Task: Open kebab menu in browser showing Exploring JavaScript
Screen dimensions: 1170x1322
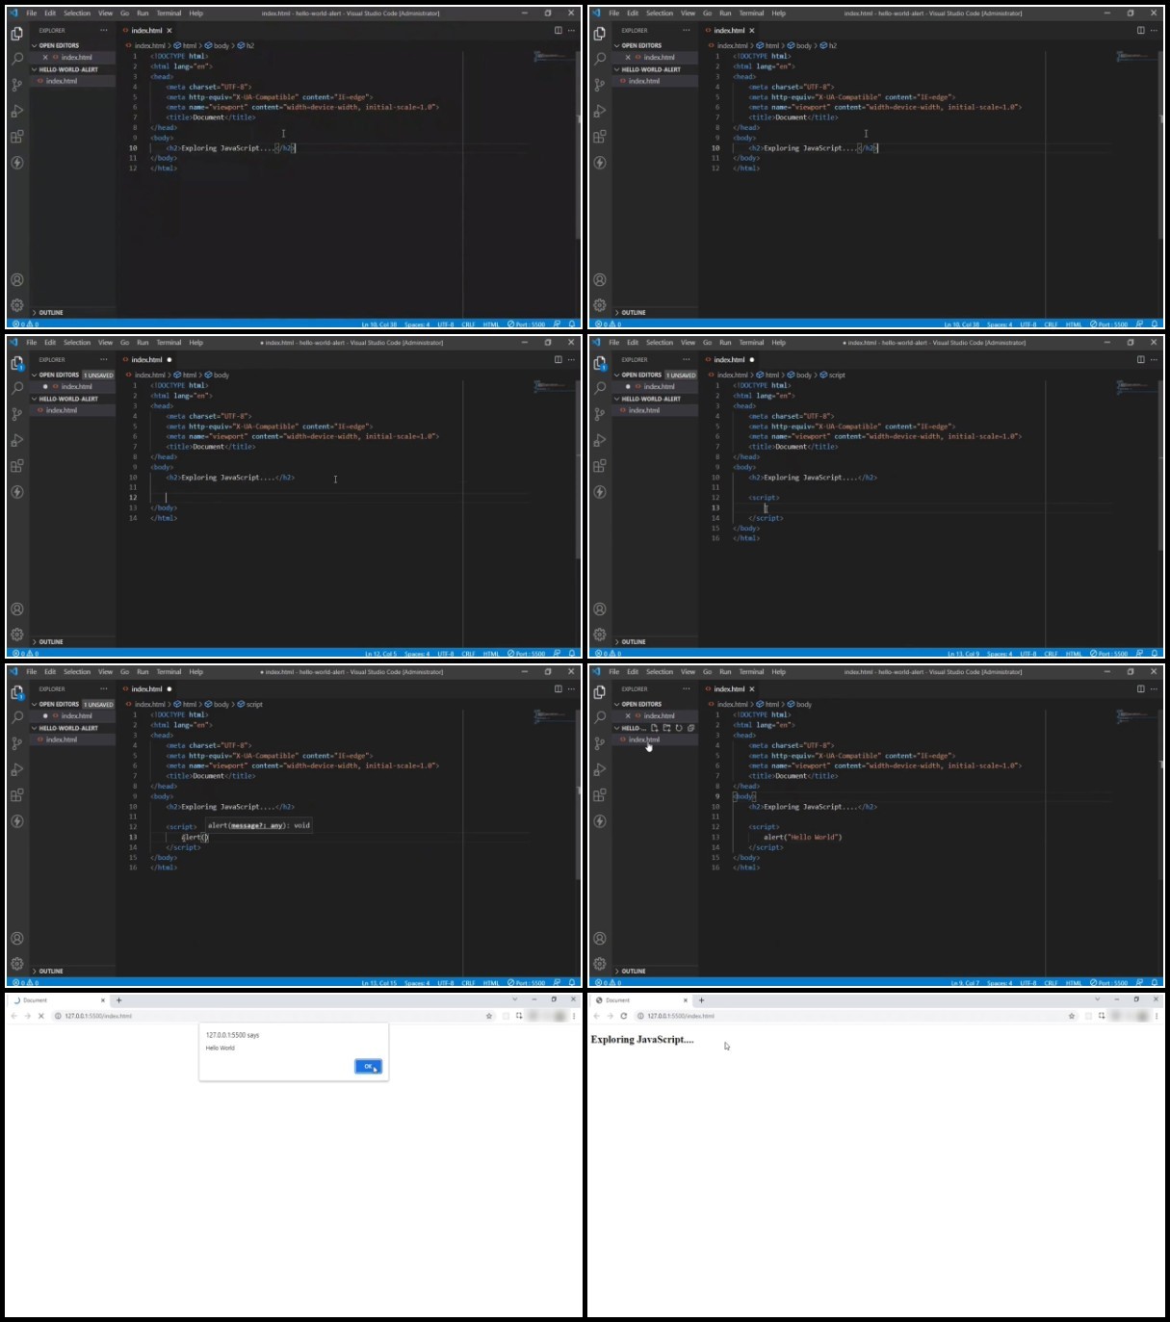Action: coord(1157,1016)
